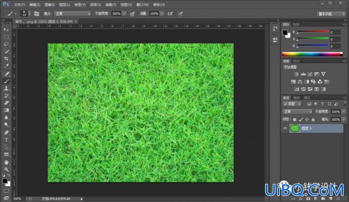Select the History Brush tool
The image size is (349, 202).
pos(6,96)
